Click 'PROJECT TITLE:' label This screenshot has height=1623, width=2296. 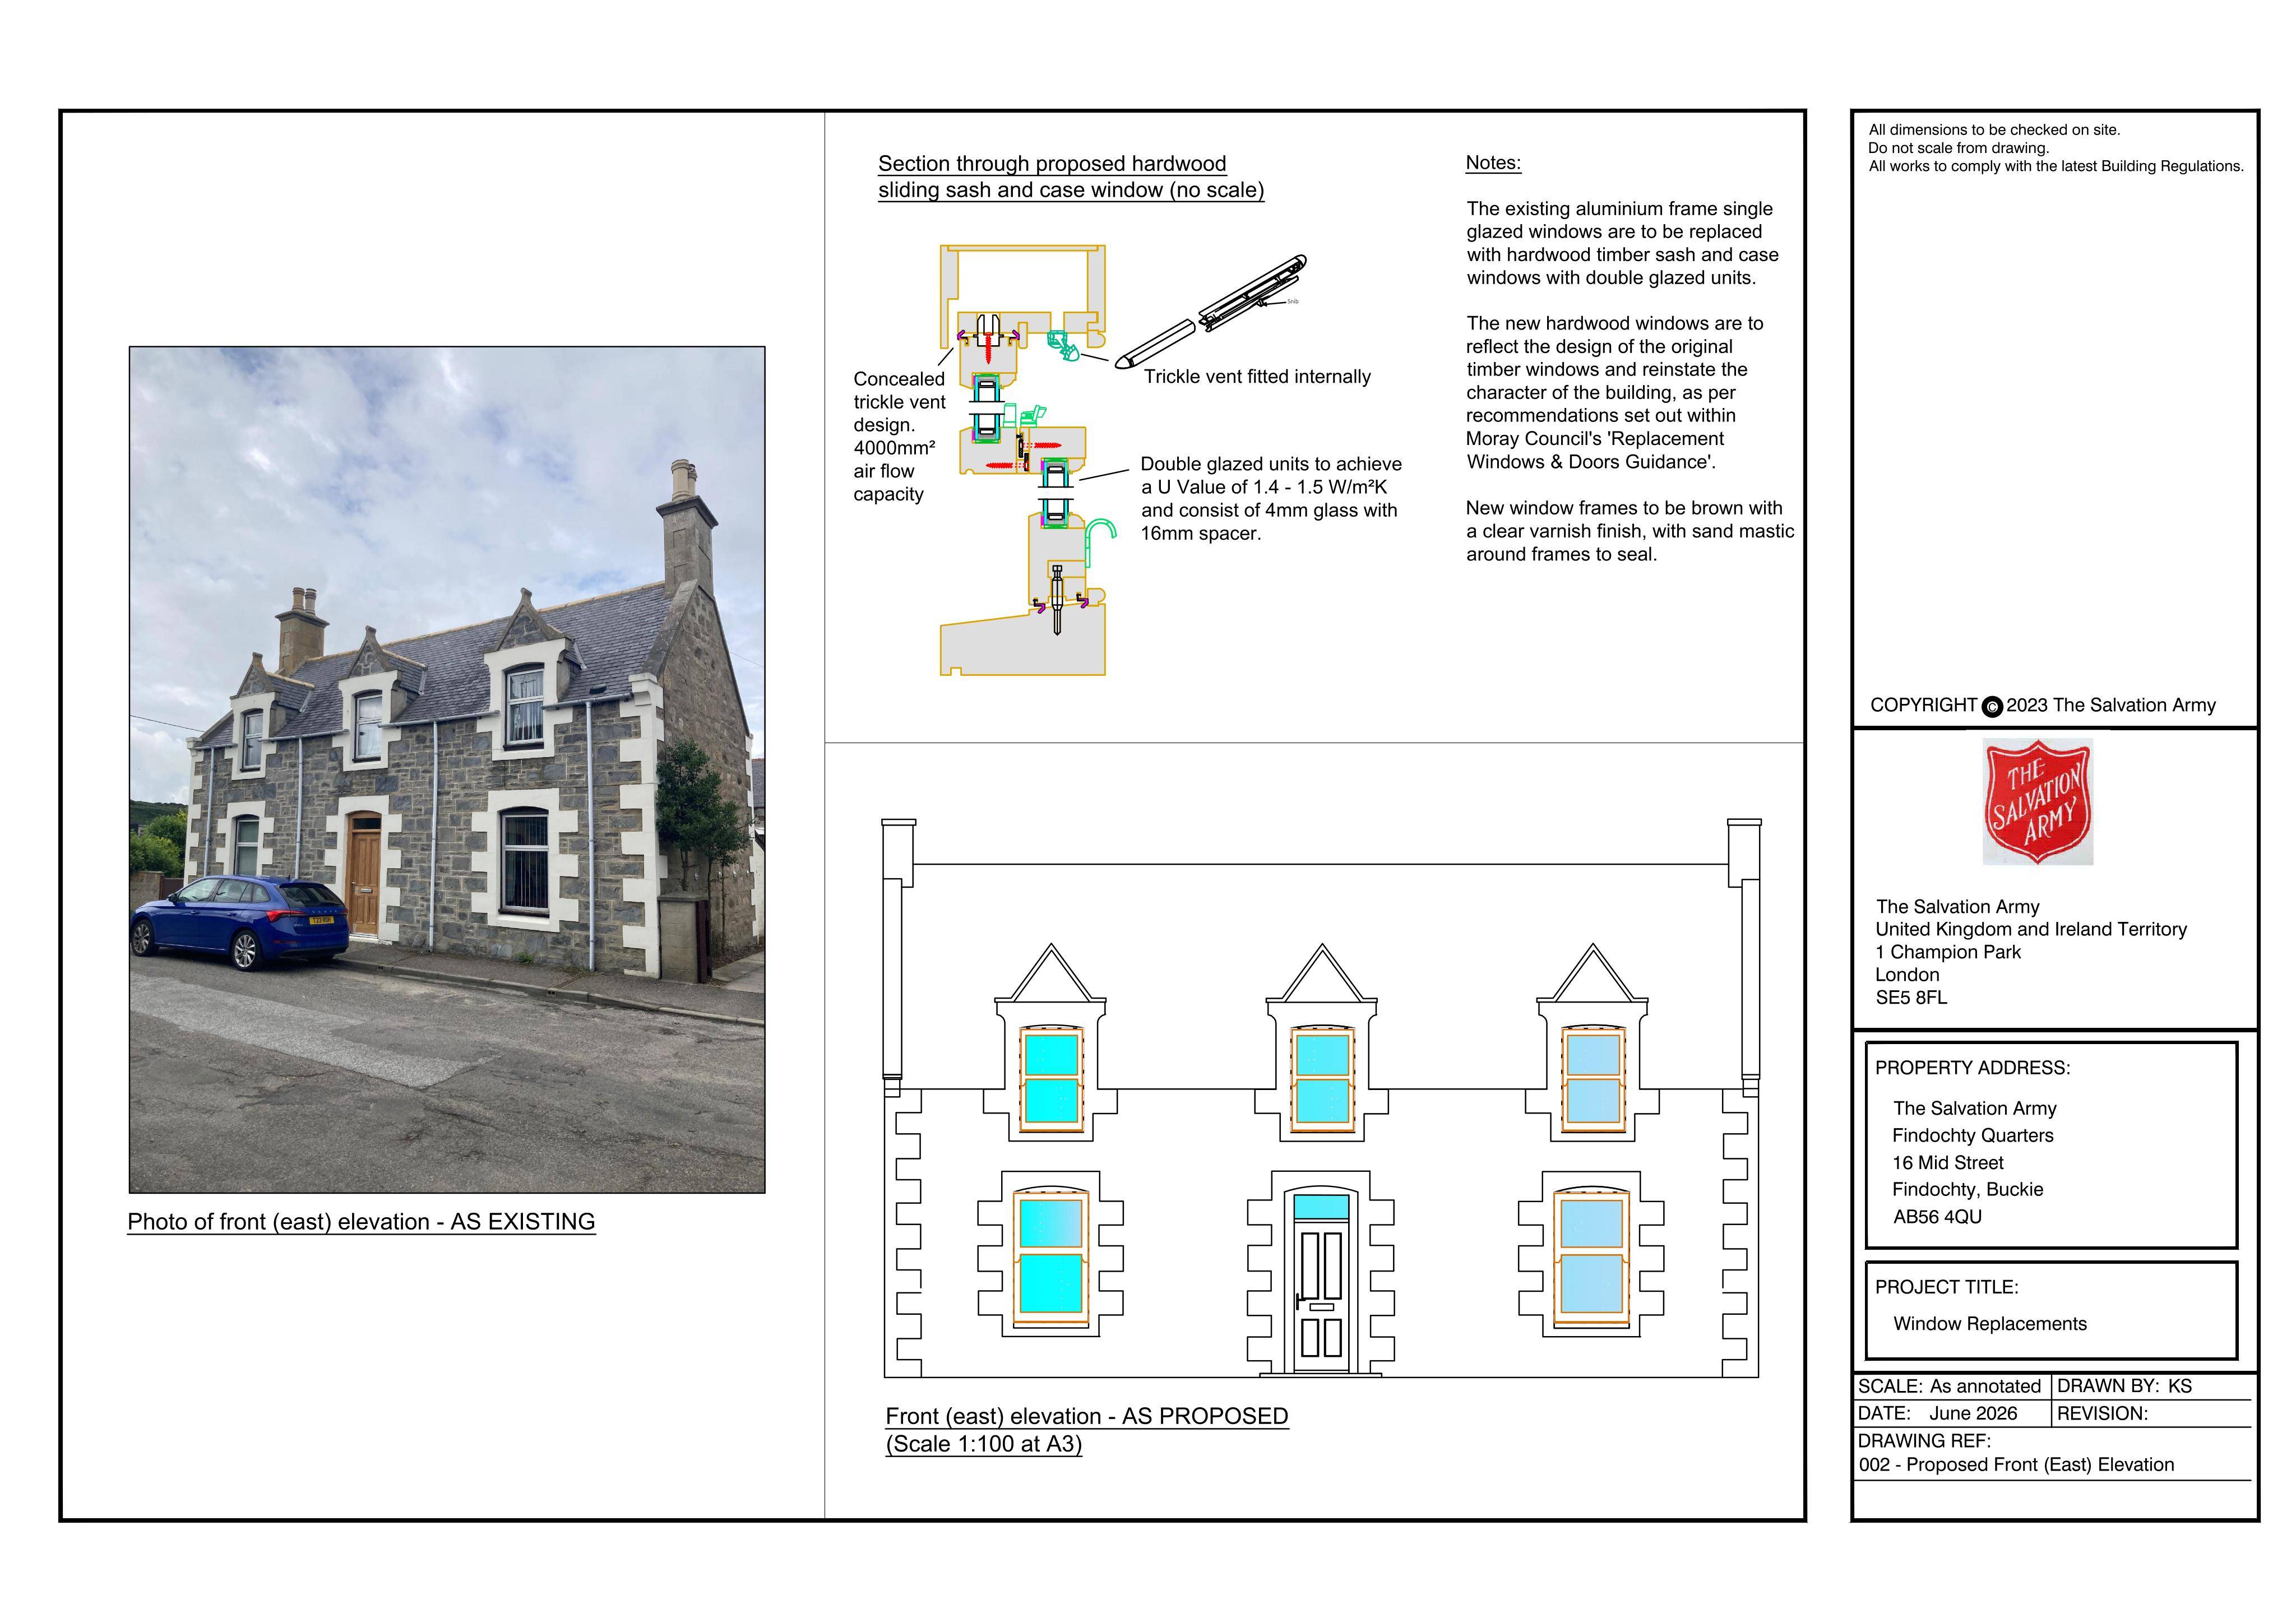1946,1287
